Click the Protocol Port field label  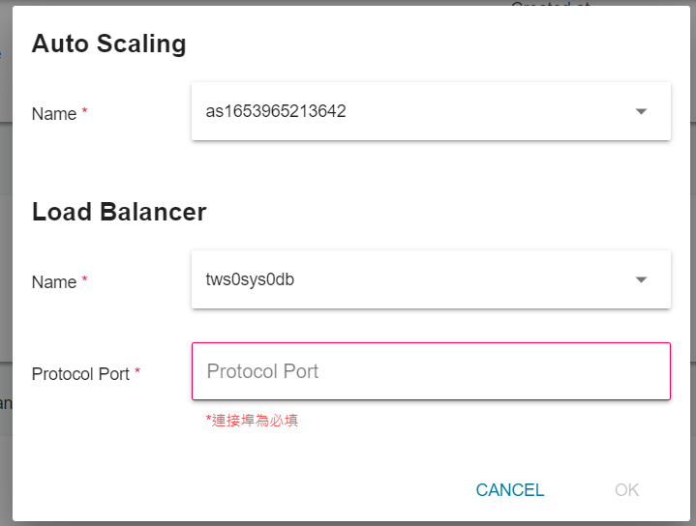coord(80,374)
